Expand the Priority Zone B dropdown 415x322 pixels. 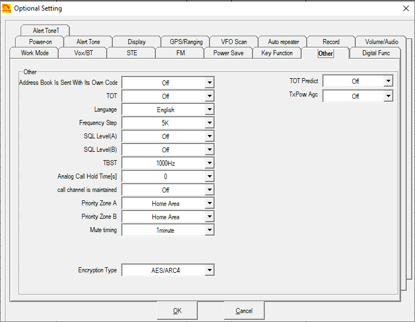pos(209,217)
